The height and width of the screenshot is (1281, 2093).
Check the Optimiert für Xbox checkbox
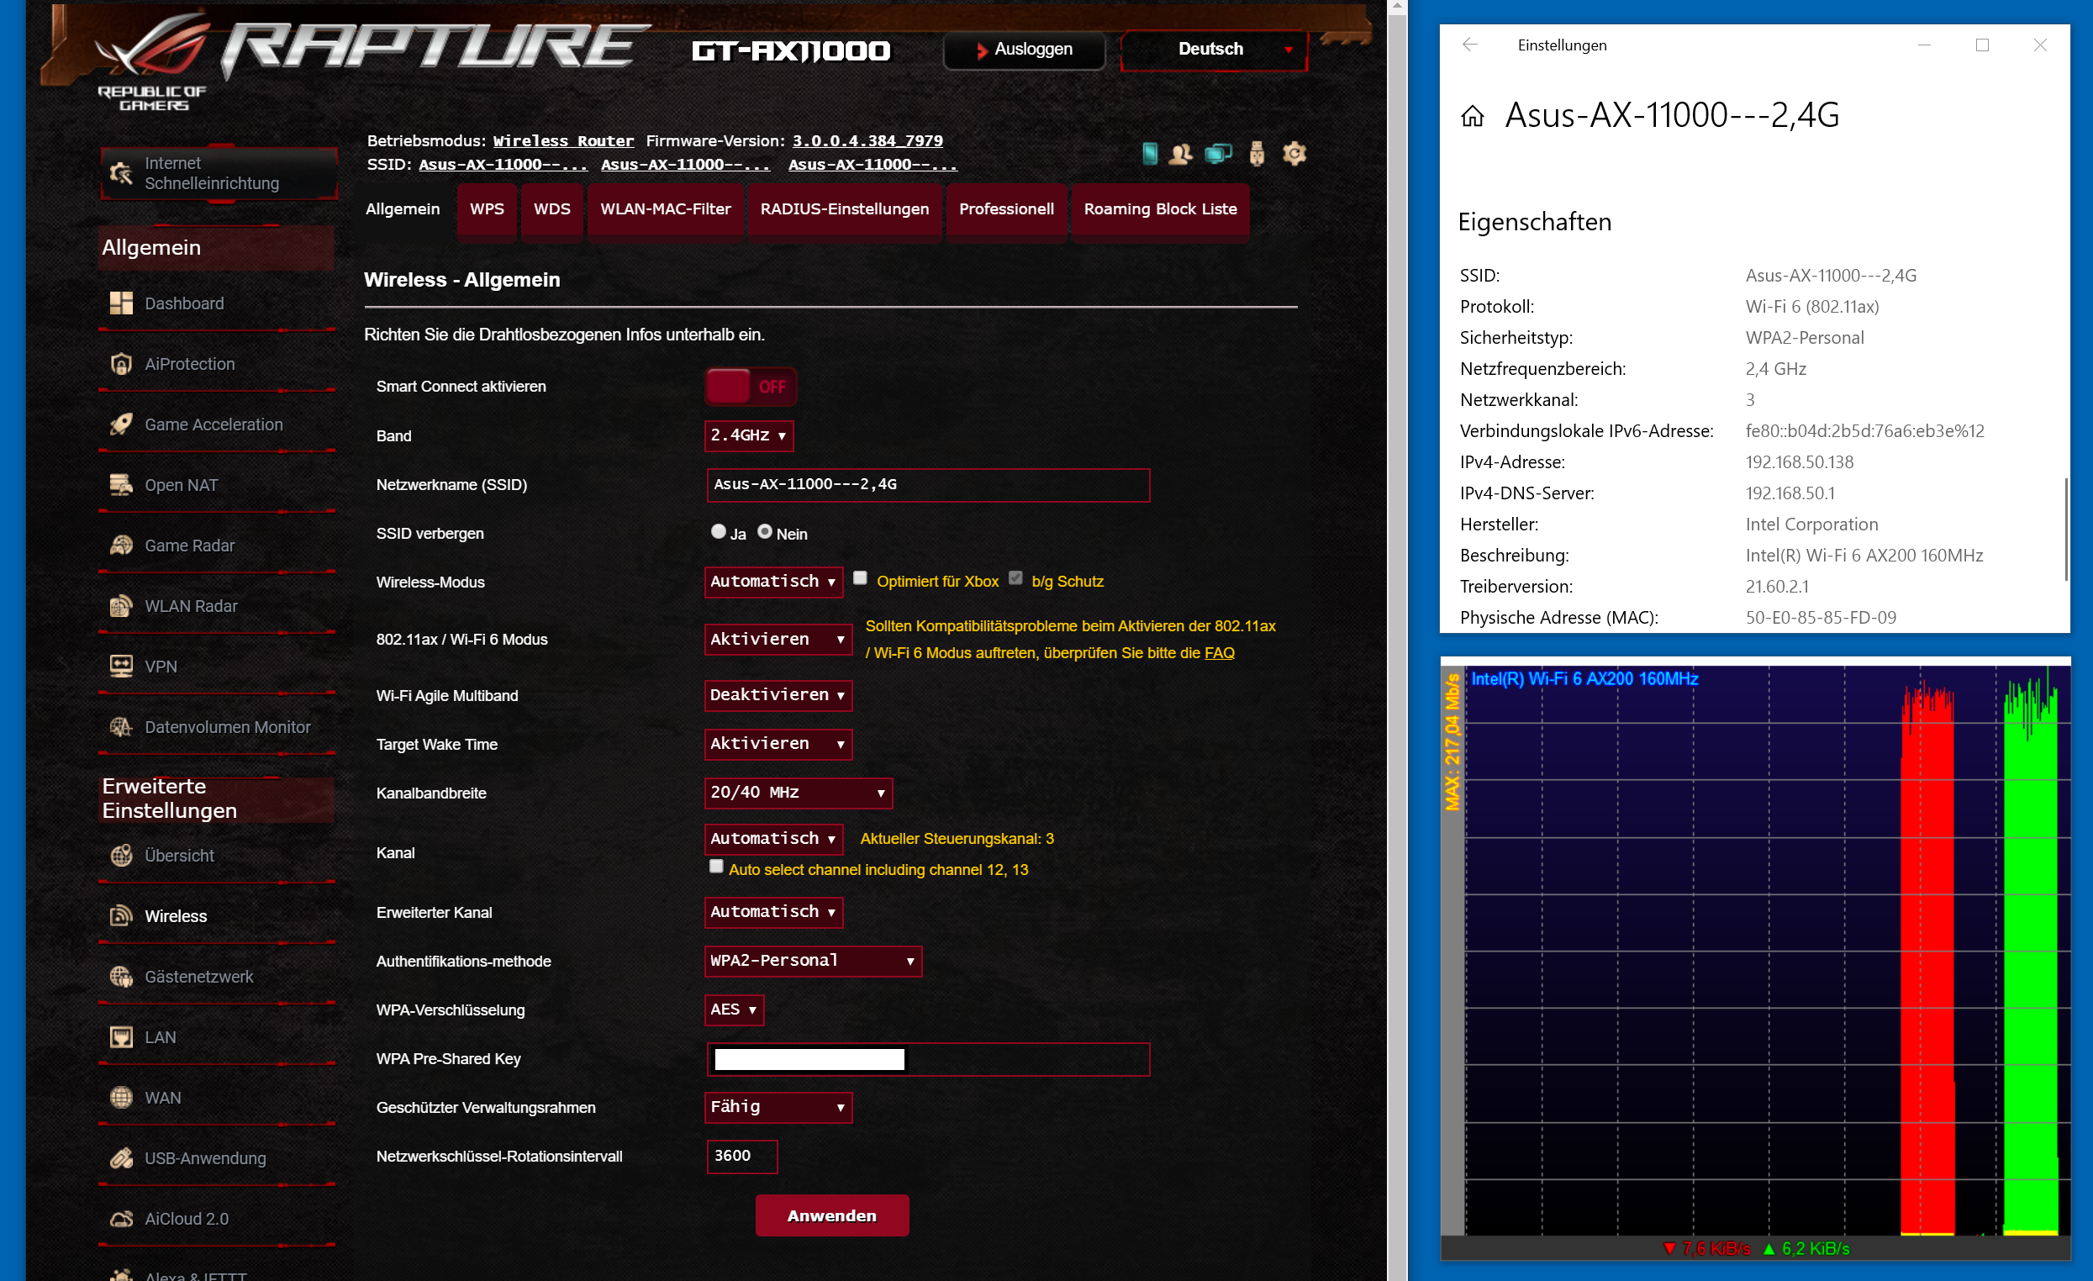(x=860, y=577)
